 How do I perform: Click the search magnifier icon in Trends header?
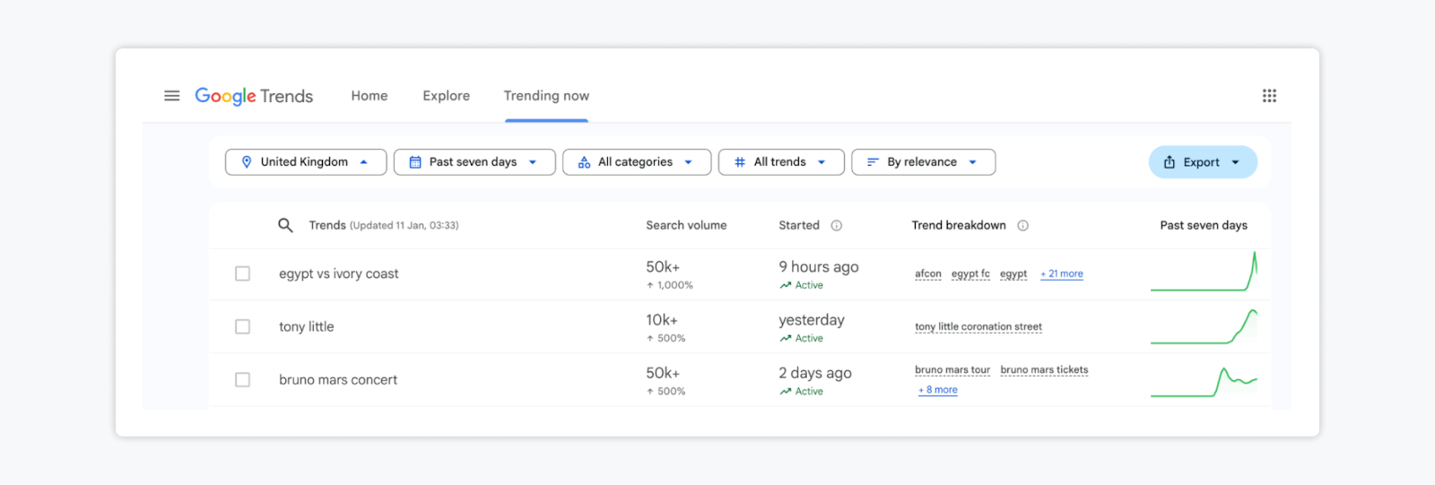pos(285,225)
